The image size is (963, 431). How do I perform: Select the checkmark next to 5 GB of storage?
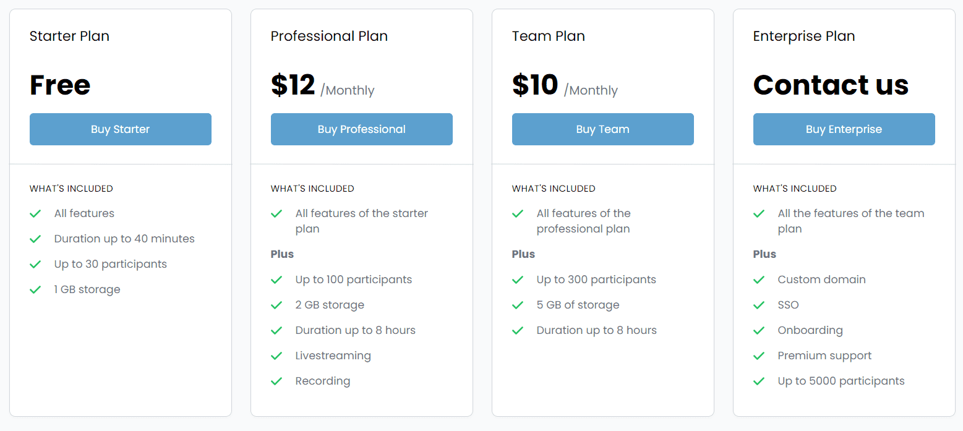[518, 304]
